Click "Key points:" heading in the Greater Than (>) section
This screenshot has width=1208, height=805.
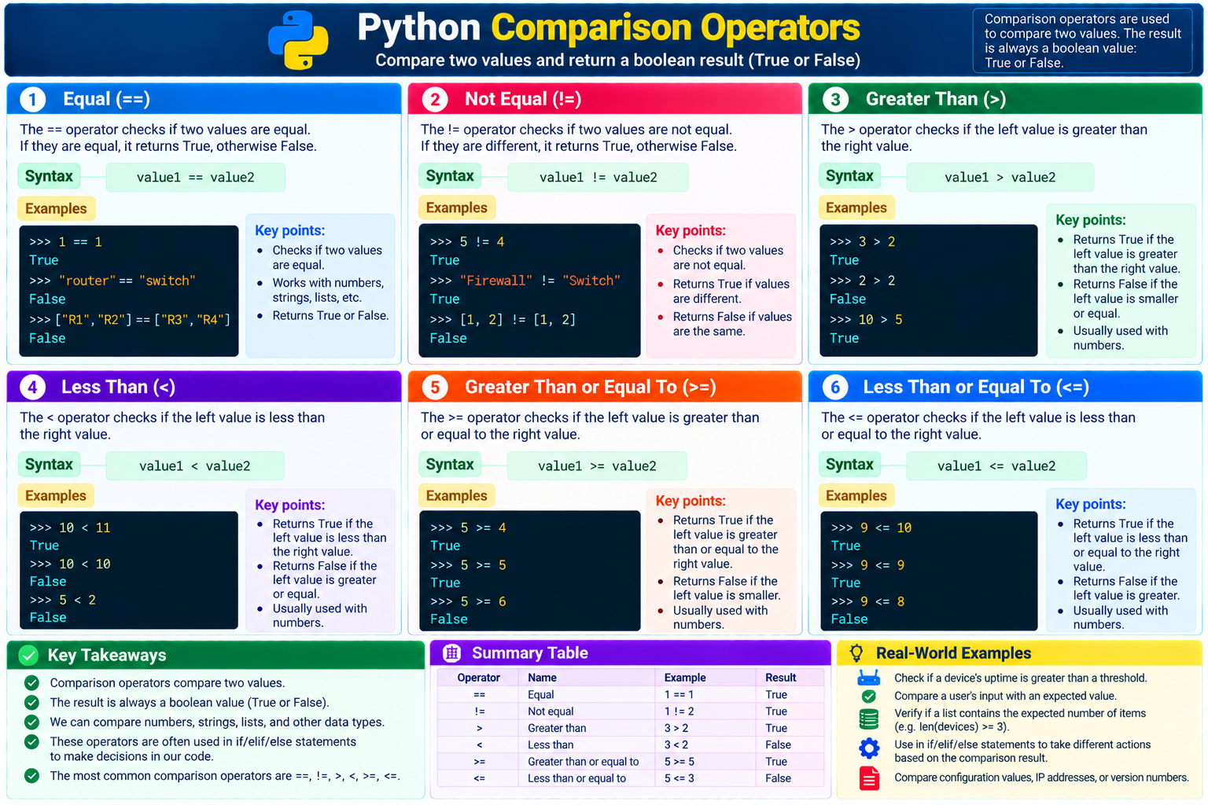point(1090,220)
